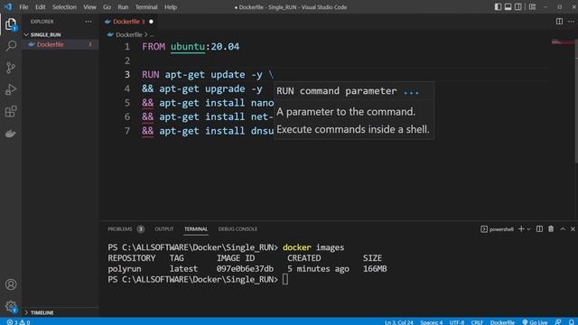Open the Run menu

(x=123, y=7)
